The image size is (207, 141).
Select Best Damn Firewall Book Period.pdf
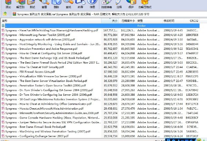click(100, 127)
